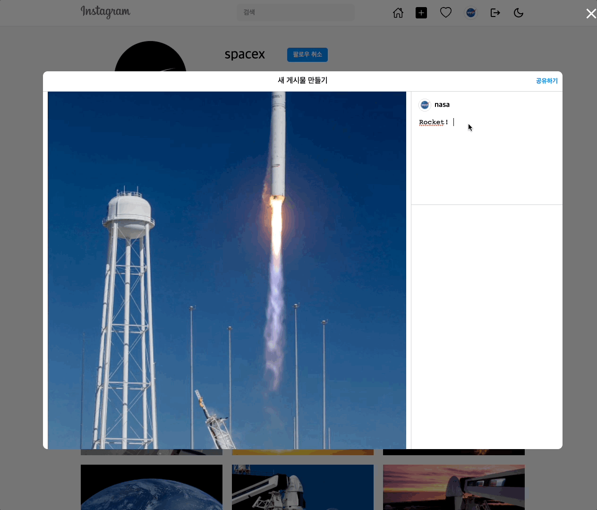The image size is (597, 510).
Task: Click the rocket launch preview image
Action: tap(227, 270)
